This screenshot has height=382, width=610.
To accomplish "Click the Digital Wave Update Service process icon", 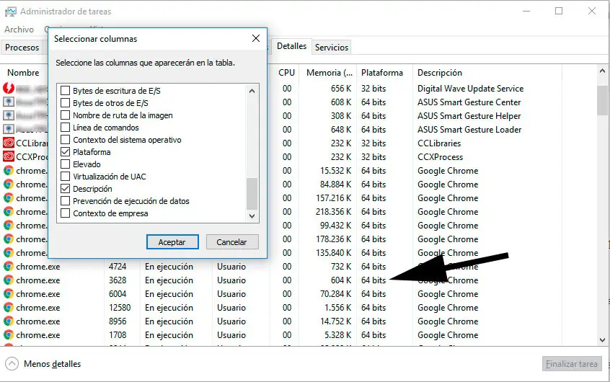I will click(9, 89).
